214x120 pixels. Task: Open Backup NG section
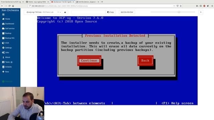pyautogui.click(x=8, y=38)
